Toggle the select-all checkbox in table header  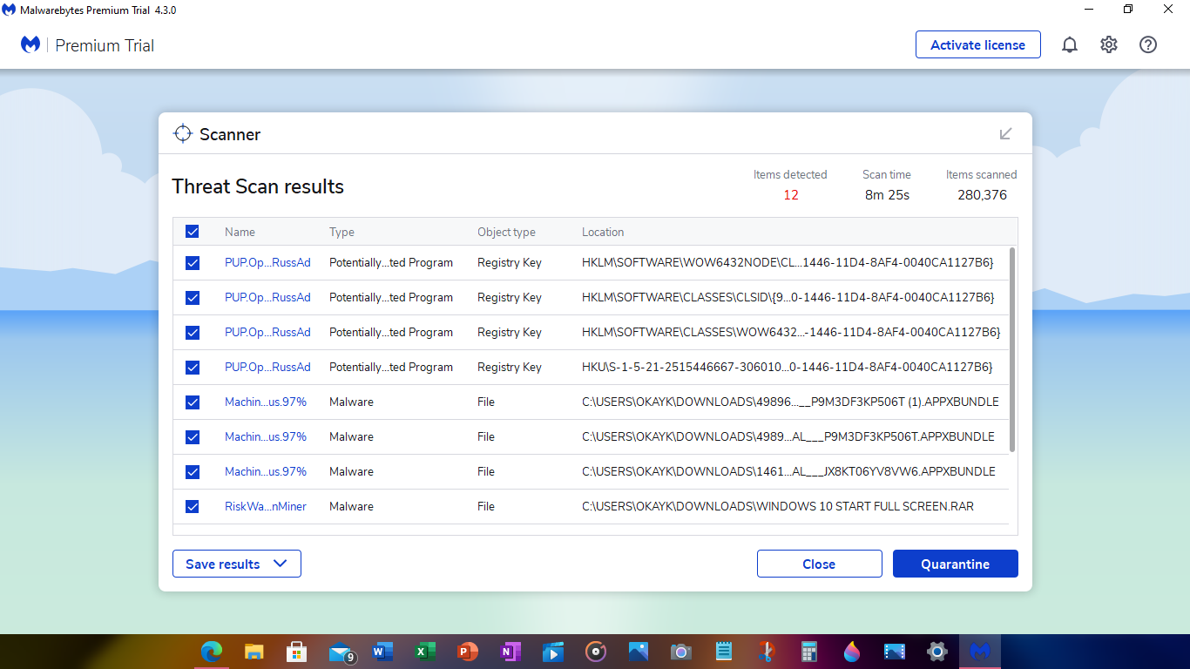pyautogui.click(x=193, y=232)
